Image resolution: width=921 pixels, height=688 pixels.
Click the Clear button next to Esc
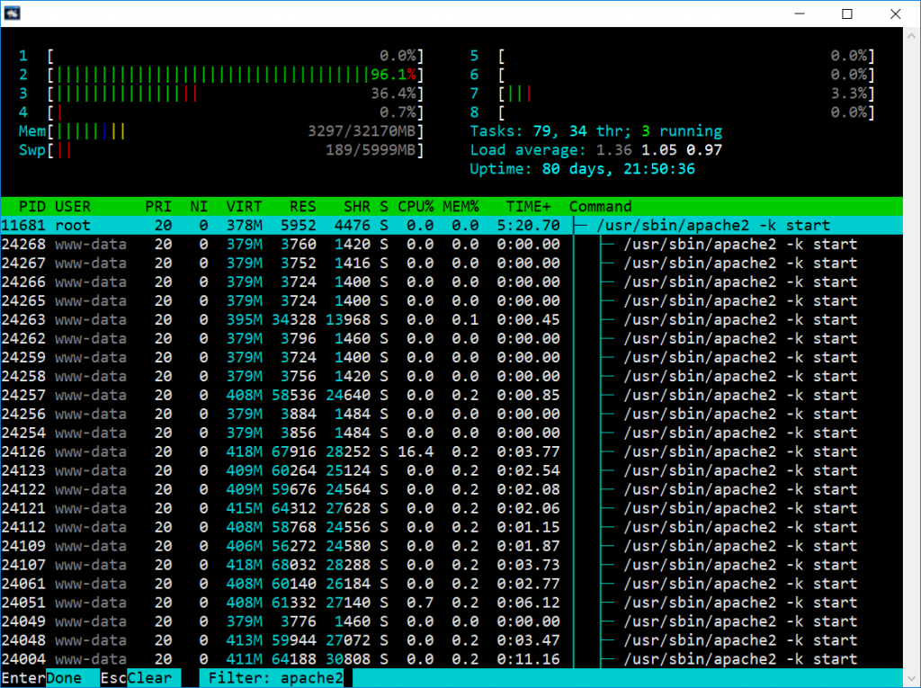click(149, 678)
